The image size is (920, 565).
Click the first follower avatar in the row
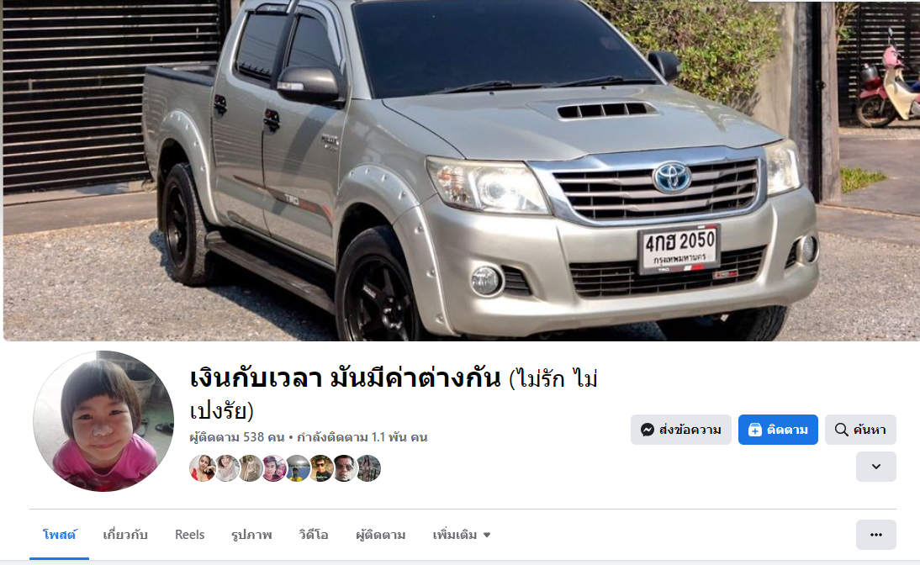tap(202, 468)
